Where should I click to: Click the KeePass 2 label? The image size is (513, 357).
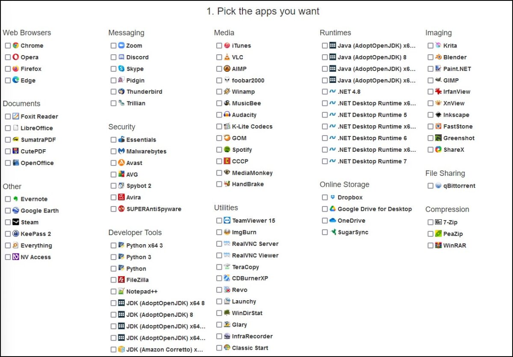click(x=36, y=234)
